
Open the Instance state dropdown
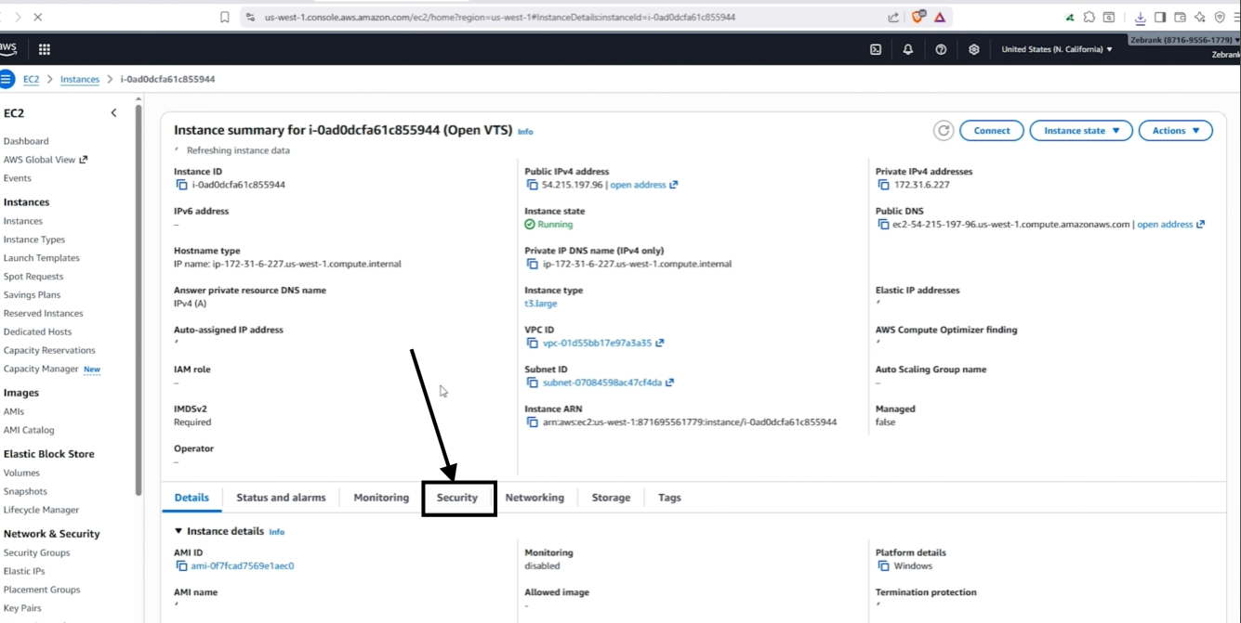1081,131
